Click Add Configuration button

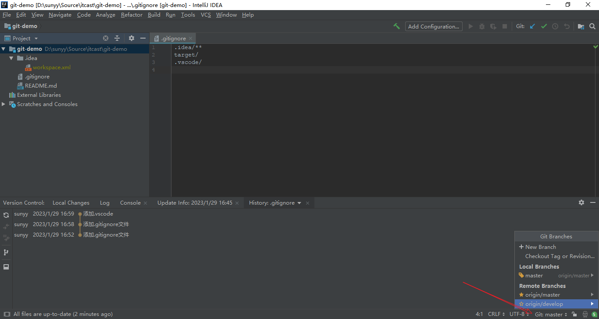tap(433, 26)
